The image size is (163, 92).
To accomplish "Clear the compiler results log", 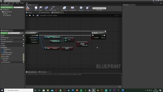I will (120, 87).
